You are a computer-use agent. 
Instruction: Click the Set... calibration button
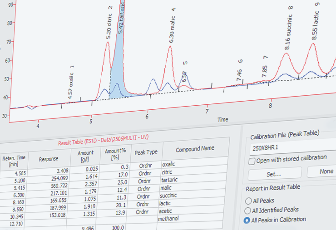[275, 174]
